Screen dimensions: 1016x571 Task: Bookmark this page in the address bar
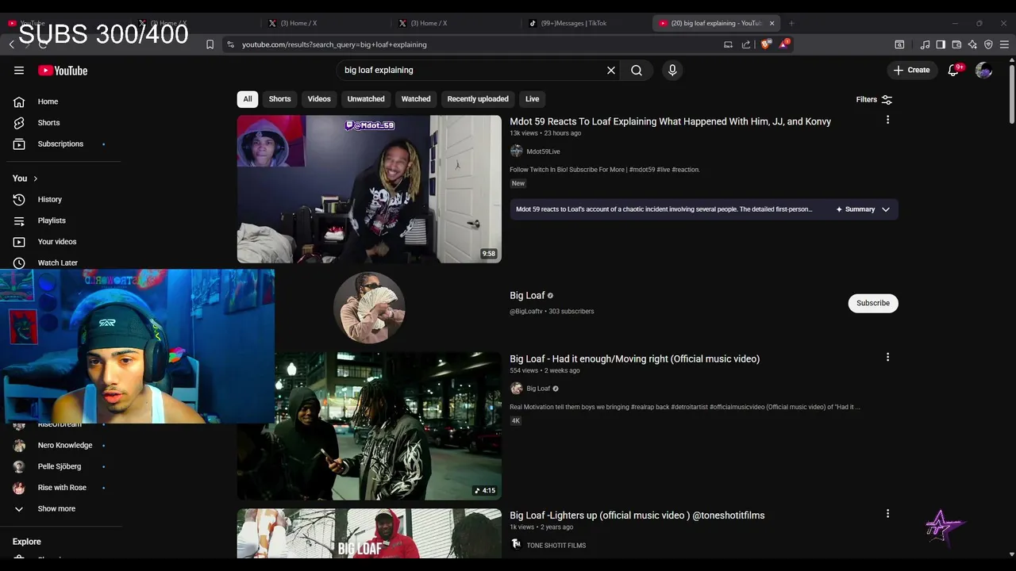tap(210, 44)
